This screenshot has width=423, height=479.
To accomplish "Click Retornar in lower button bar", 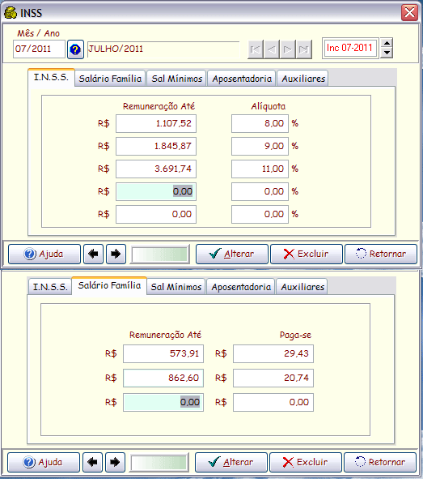I will pos(380,462).
